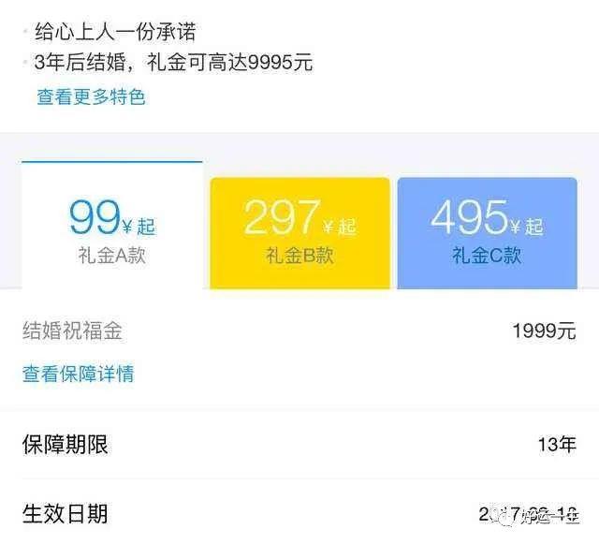Click the WeChat watermark logo icon
599x544 pixels.
coord(502,517)
